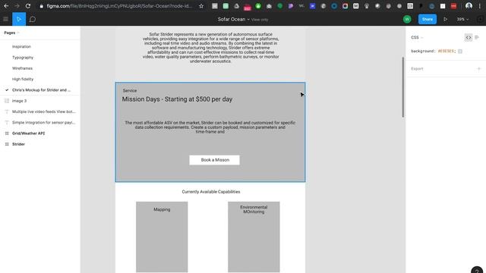Click the canvas vertical scrollbar
Screen dimensions: 486x273
(403, 87)
